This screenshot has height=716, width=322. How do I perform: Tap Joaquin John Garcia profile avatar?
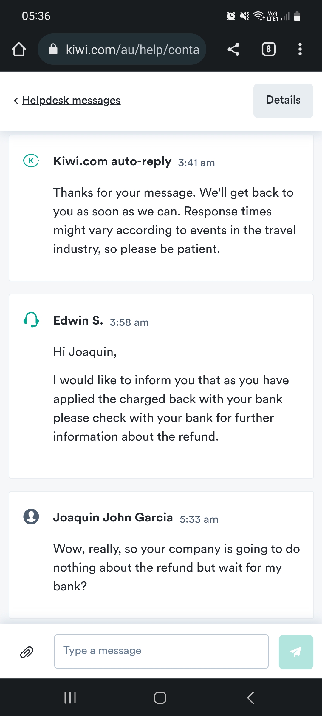(31, 516)
